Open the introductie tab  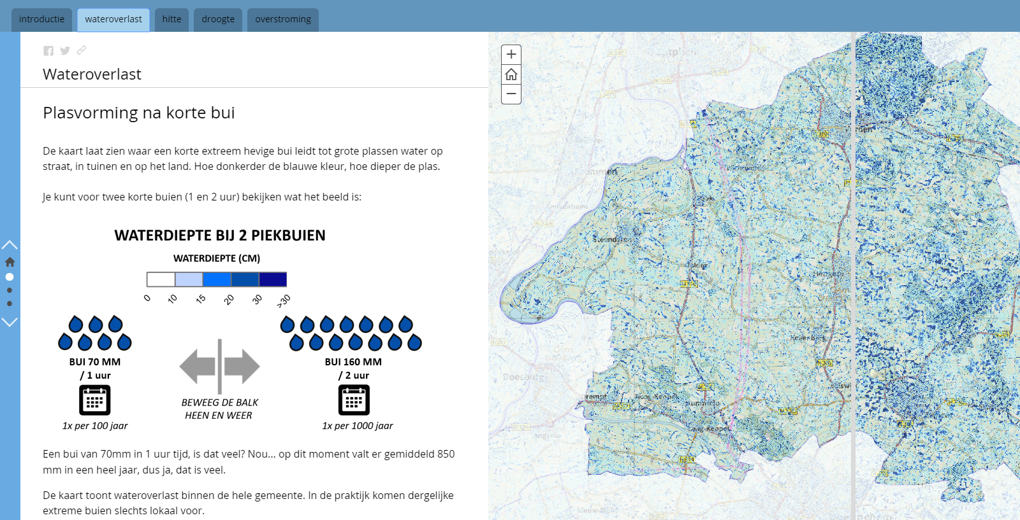click(41, 20)
